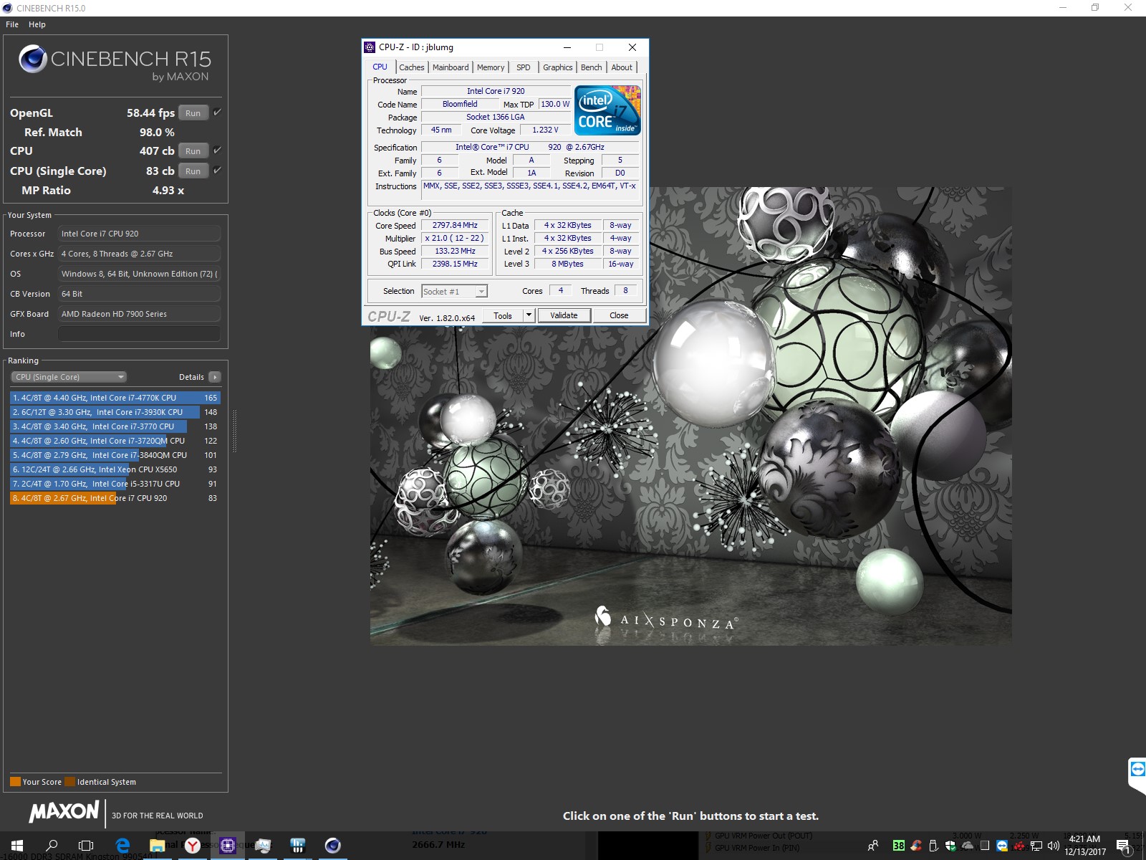Click Cinebench left panel resize handle

coord(234,431)
